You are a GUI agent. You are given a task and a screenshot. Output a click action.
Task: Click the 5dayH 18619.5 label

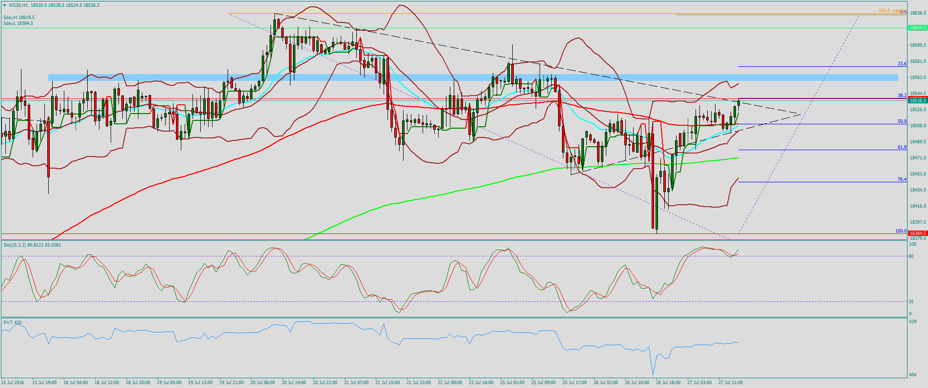19,18
